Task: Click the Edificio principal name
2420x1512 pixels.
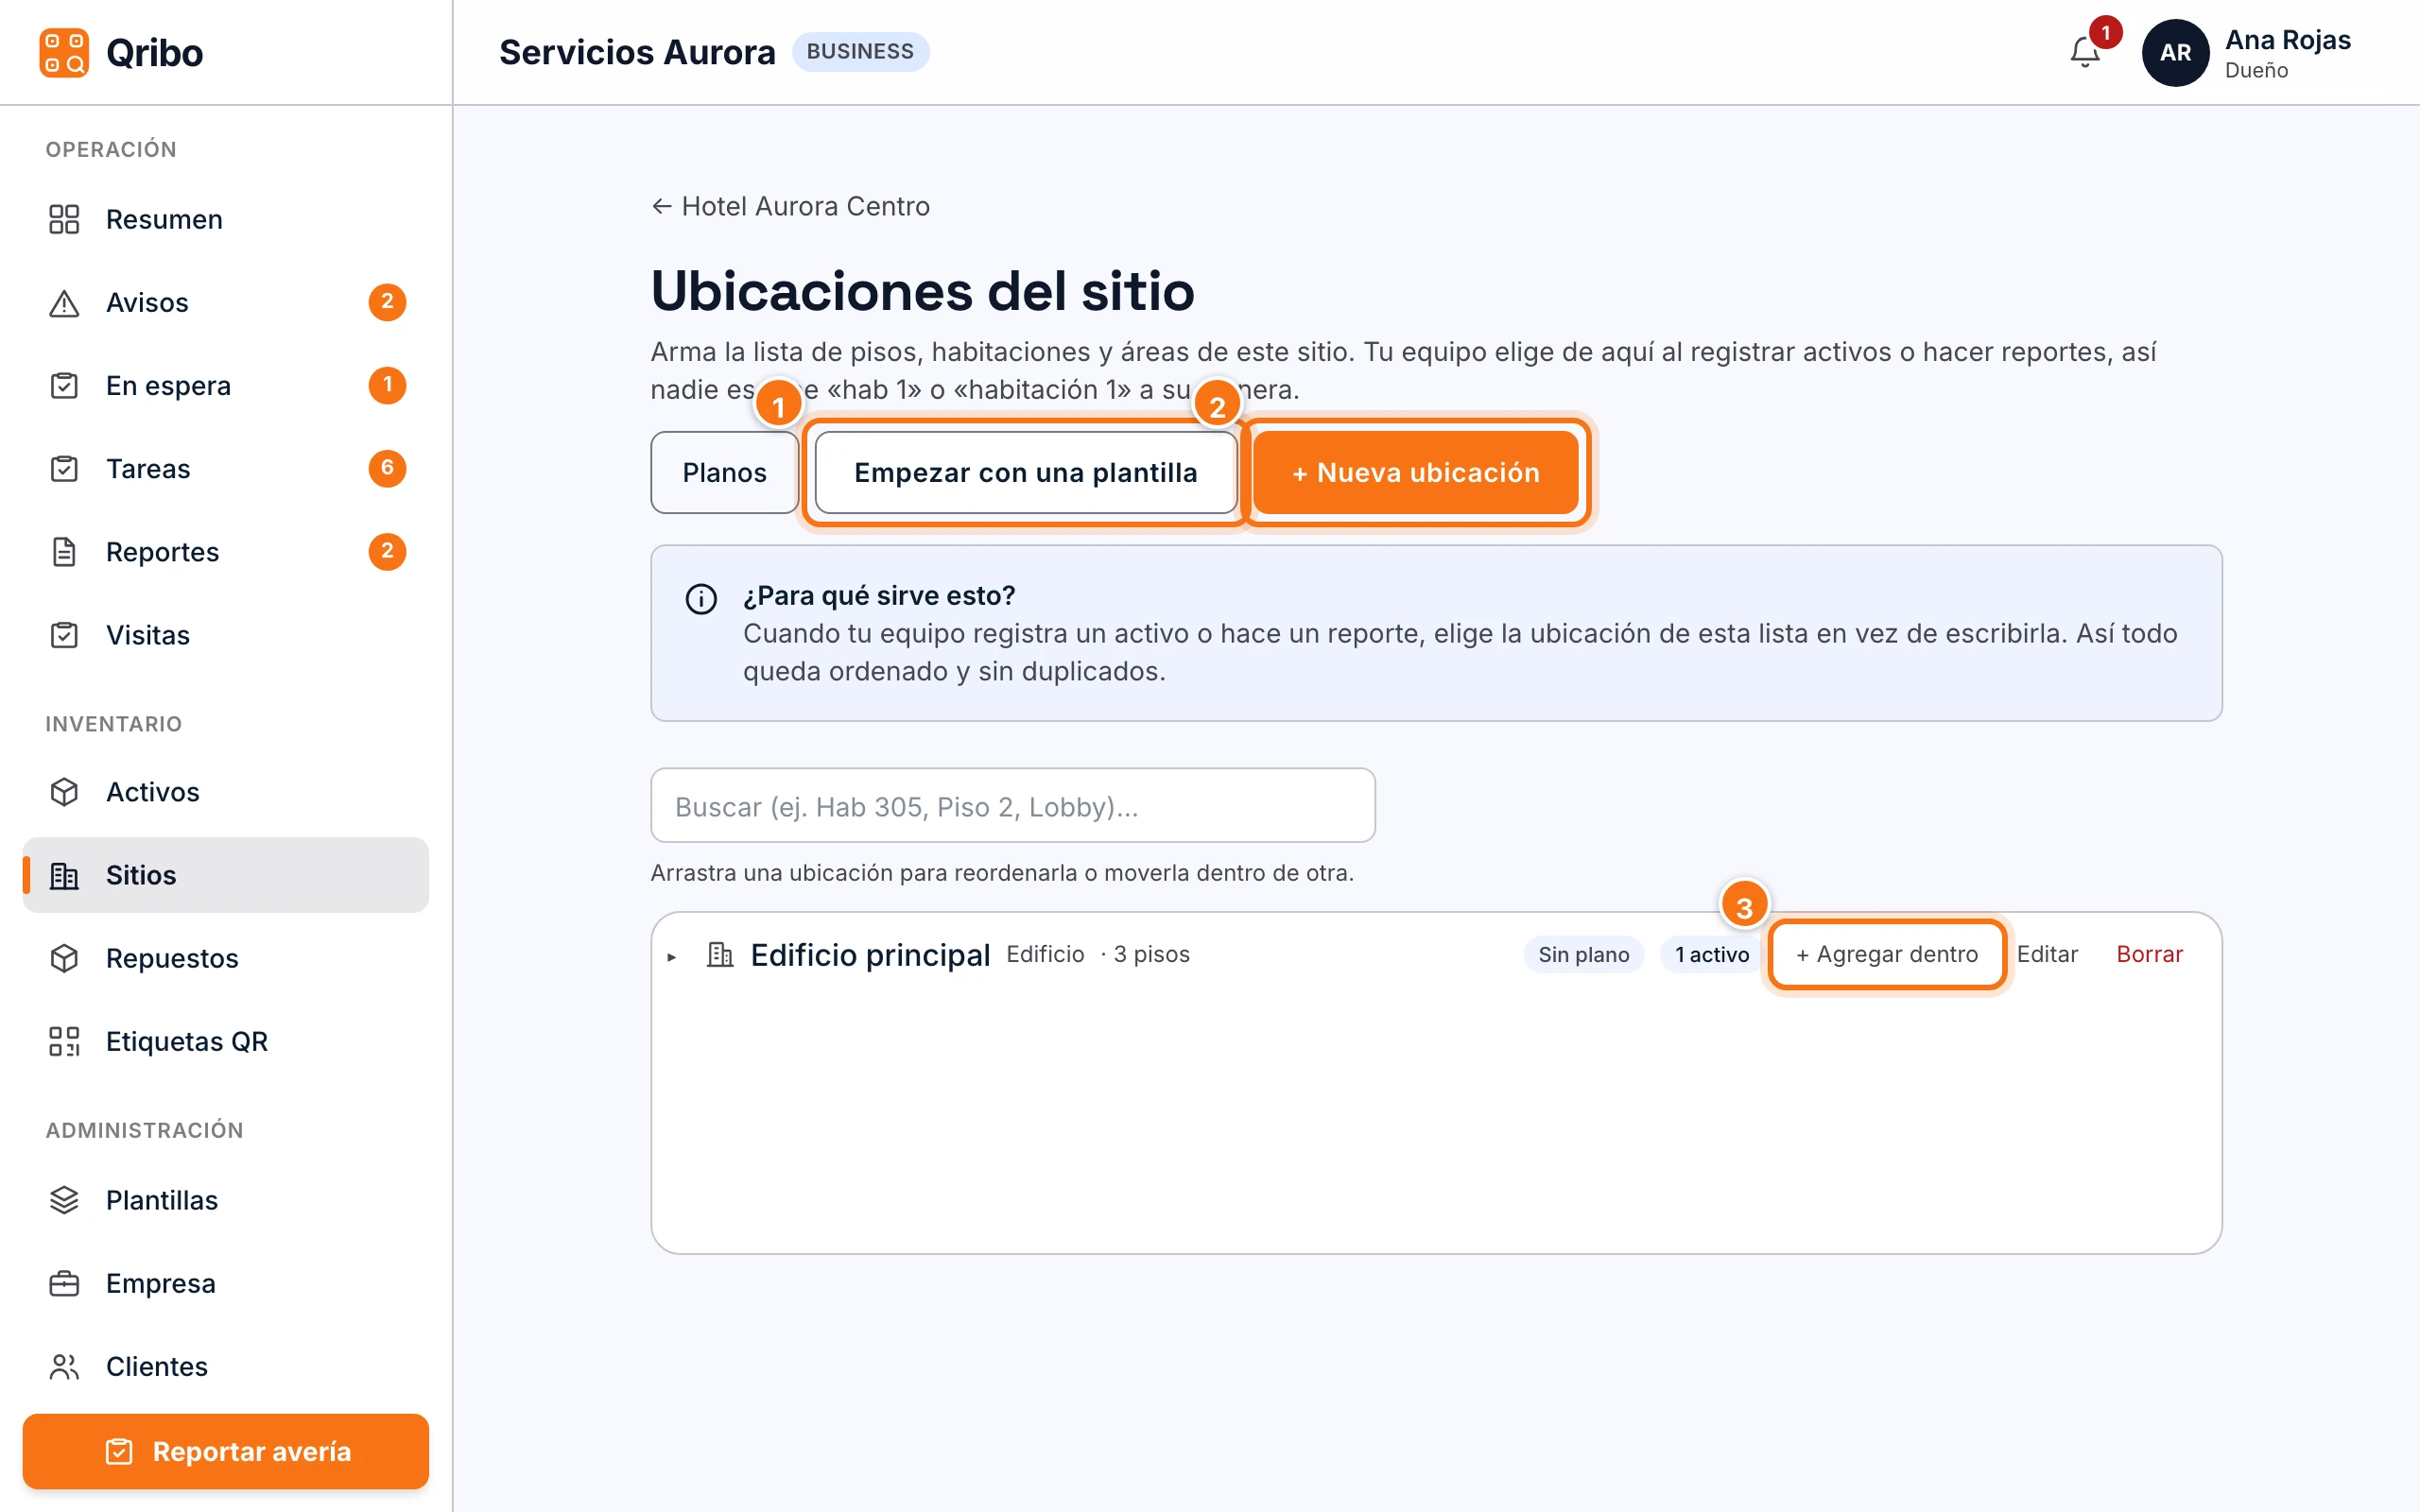Action: [x=870, y=954]
